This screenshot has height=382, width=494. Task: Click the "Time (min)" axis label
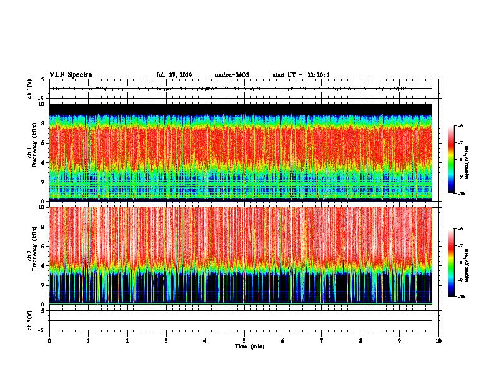click(249, 346)
